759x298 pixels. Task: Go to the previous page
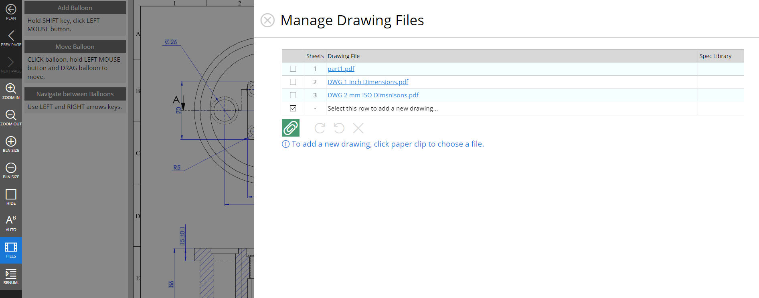[x=11, y=38]
